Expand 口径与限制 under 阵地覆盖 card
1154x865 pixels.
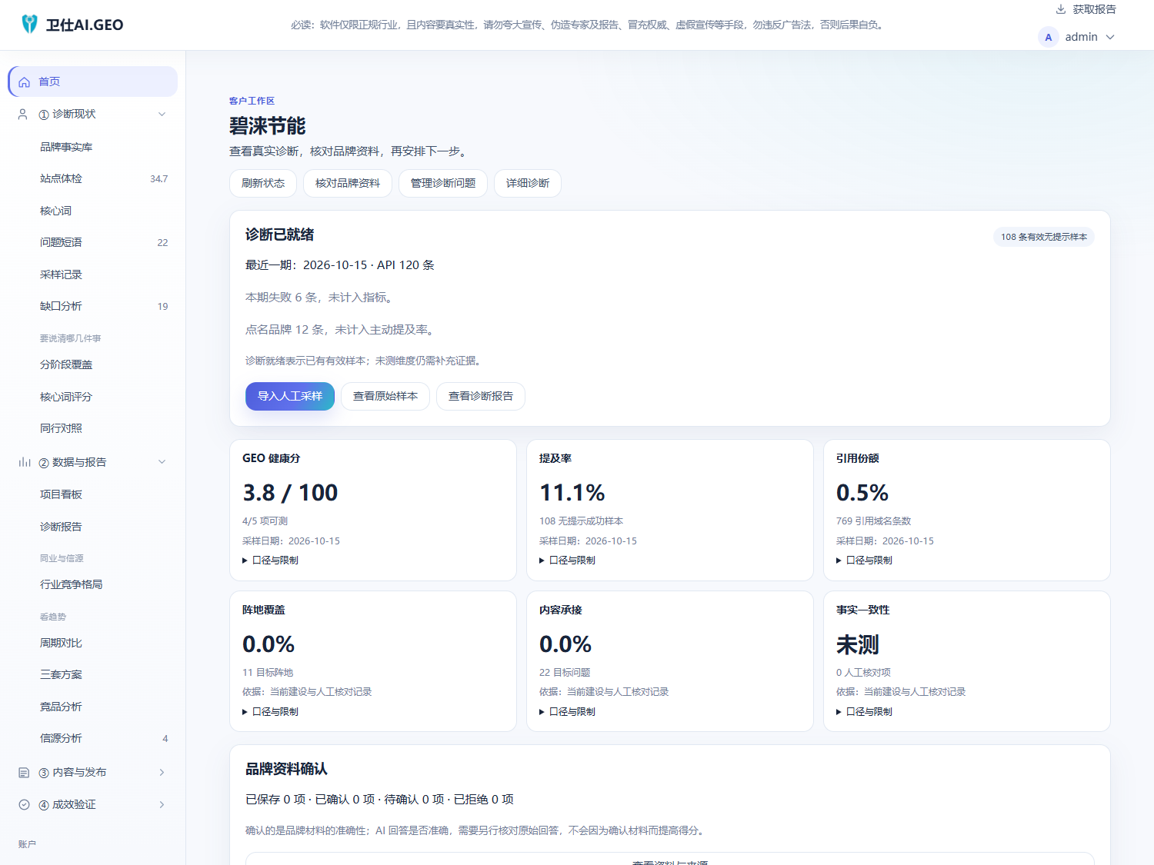[x=271, y=712]
